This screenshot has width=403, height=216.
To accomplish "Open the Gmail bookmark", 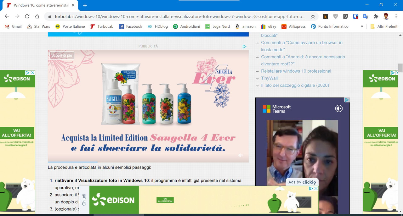I will (13, 26).
